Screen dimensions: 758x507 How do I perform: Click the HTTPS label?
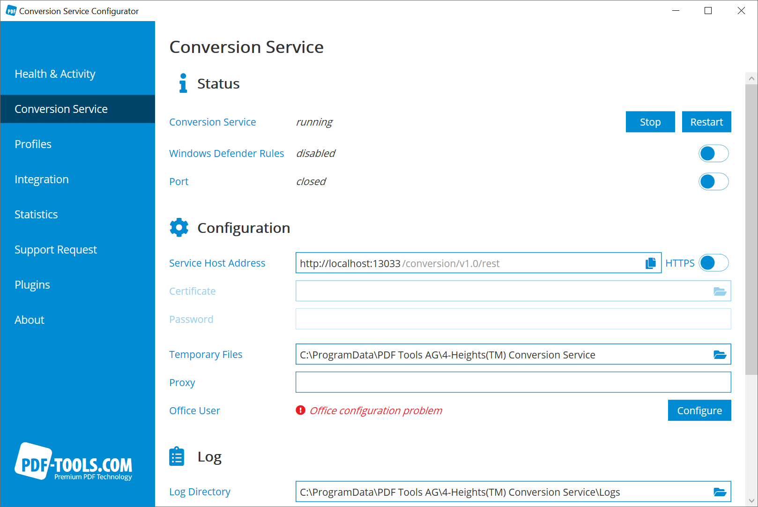point(680,263)
